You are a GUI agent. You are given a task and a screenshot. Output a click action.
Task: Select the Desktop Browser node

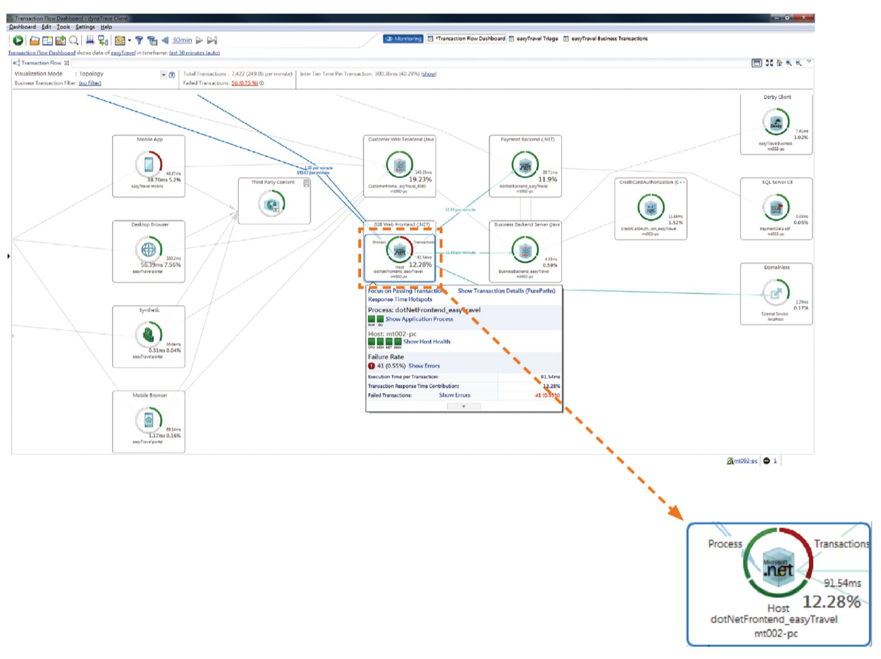(149, 251)
